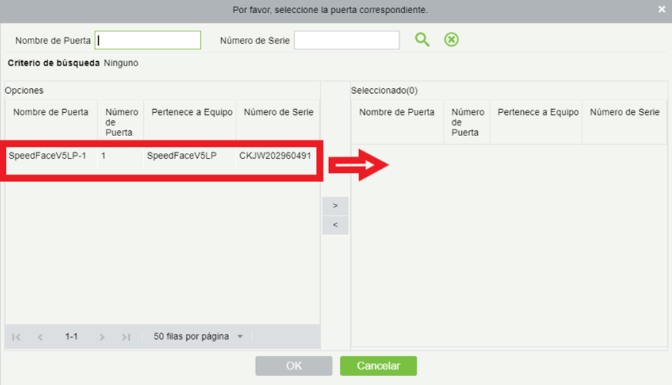Go to first page of options list
Image resolution: width=672 pixels, height=385 pixels.
click(x=16, y=337)
